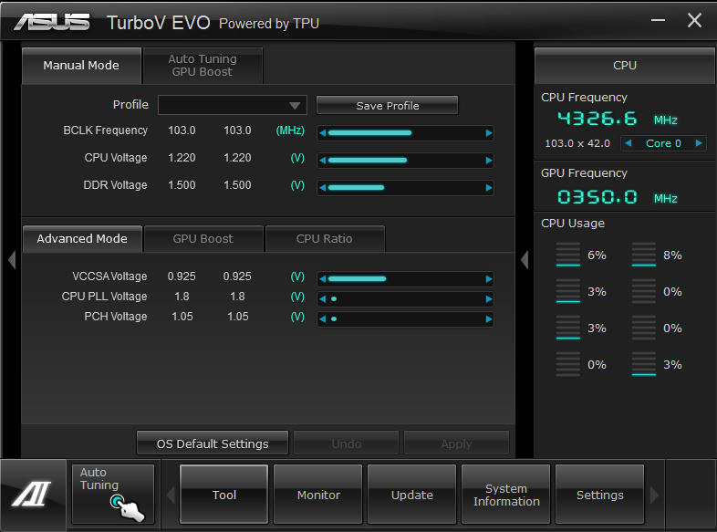The image size is (717, 532).
Task: Select previous core with left arrow
Action: pyautogui.click(x=629, y=143)
